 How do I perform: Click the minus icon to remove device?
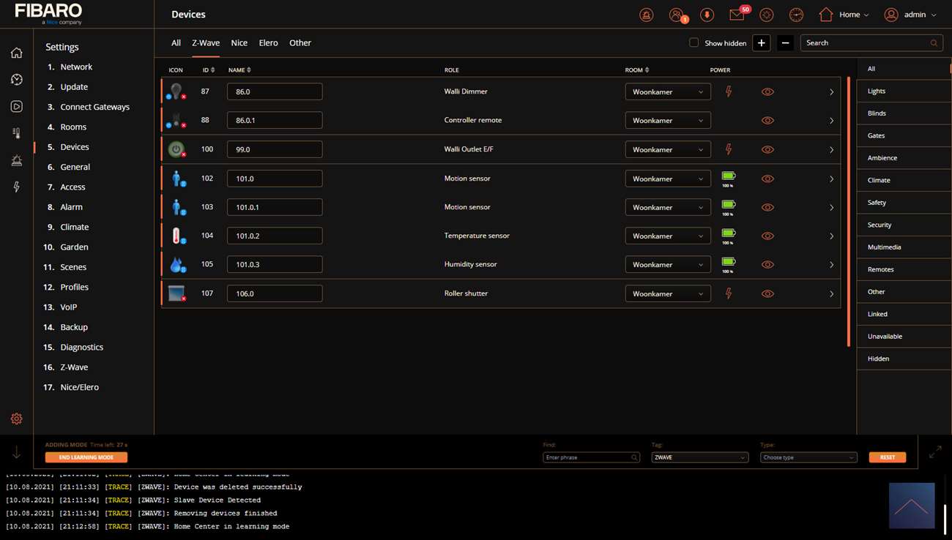(x=785, y=43)
